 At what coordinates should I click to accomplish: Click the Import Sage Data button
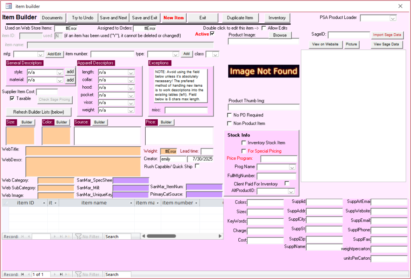coord(387,35)
